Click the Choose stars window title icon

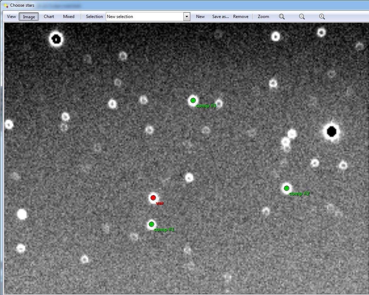pos(6,5)
